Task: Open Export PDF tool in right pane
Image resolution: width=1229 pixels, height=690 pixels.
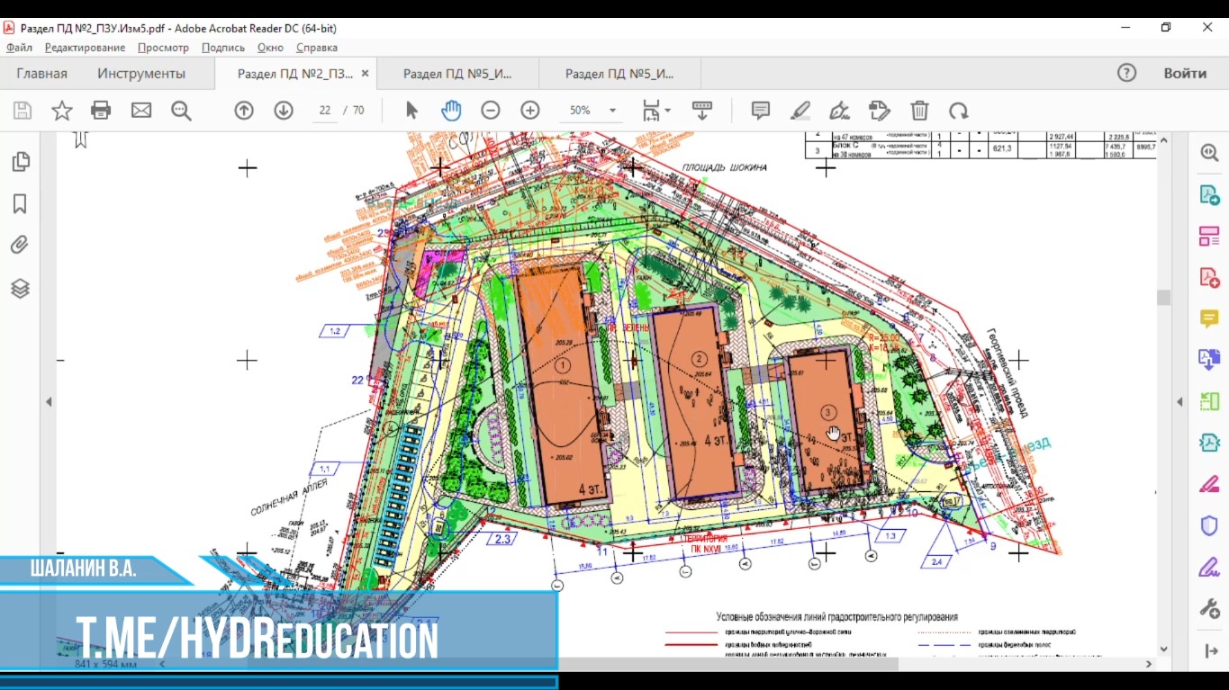Action: pyautogui.click(x=1209, y=195)
